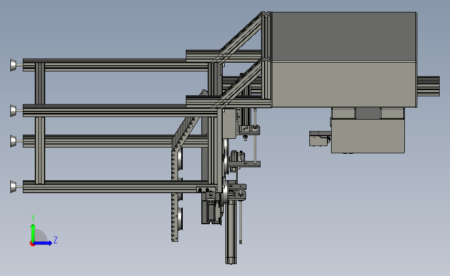Select the large control box under the enclosure
Image resolution: width=450 pixels, height=276 pixels.
(x=367, y=136)
